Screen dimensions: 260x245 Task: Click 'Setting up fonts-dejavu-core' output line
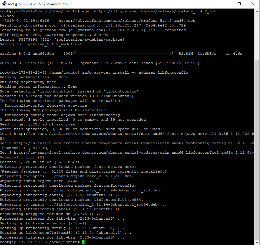click(48, 223)
